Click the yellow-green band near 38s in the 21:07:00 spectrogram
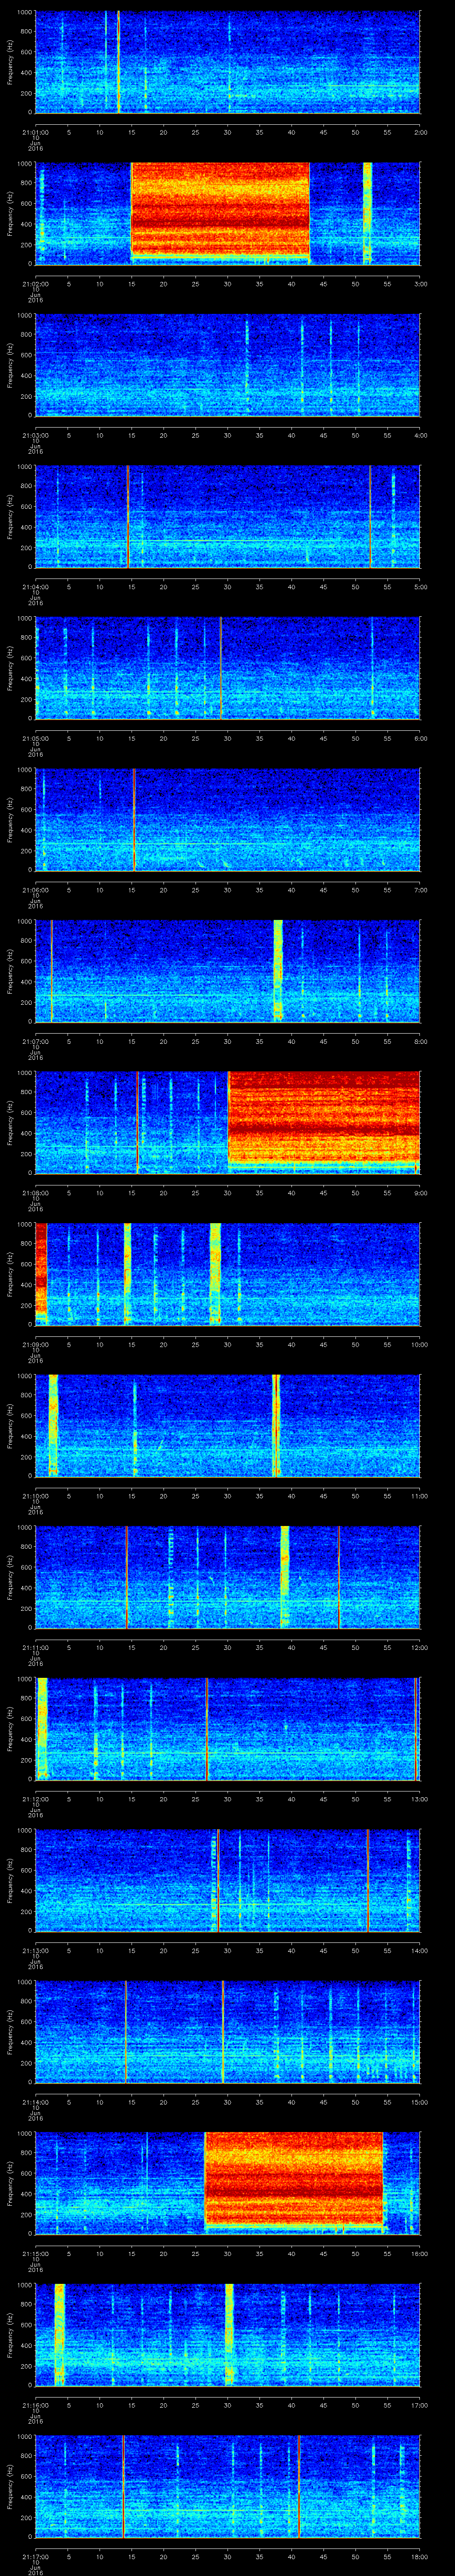 [x=278, y=970]
